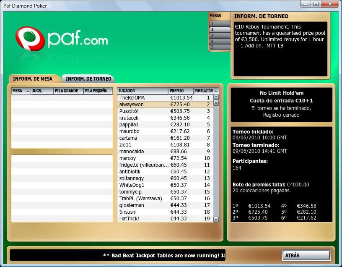Open the INFORM. DE TORNEO tab
Viewport: 342px width, 267px height.
[88, 79]
